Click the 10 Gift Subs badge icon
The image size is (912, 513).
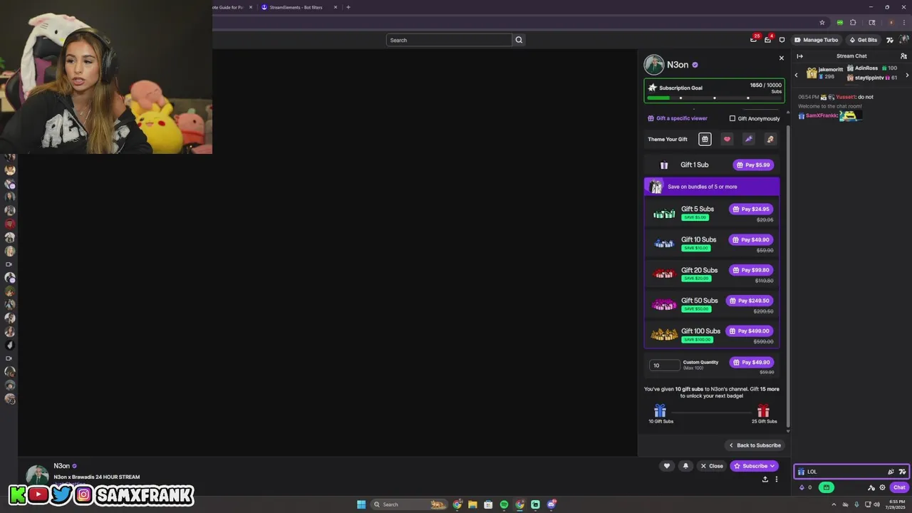[660, 411]
